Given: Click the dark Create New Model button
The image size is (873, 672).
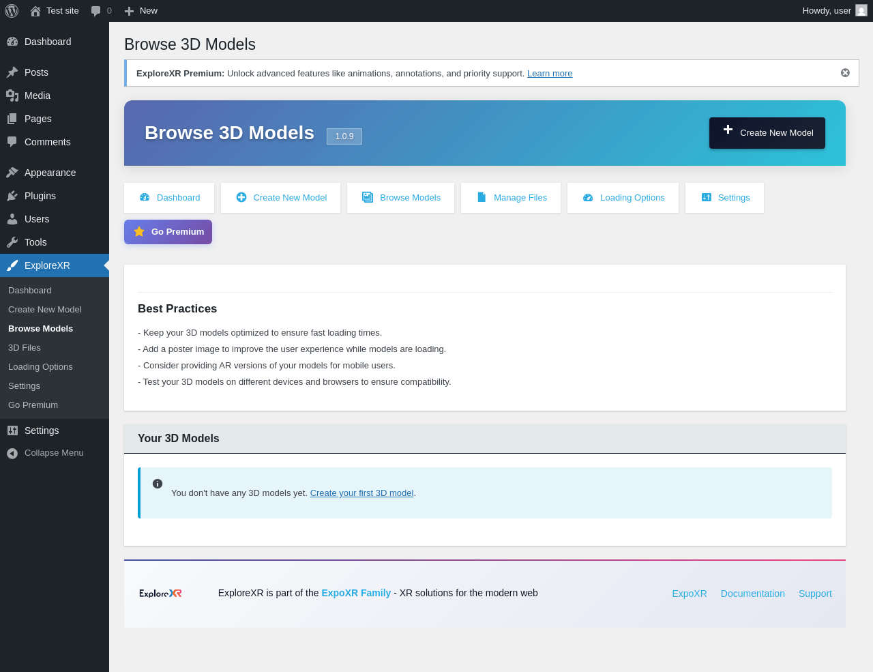Looking at the screenshot, I should 767,133.
